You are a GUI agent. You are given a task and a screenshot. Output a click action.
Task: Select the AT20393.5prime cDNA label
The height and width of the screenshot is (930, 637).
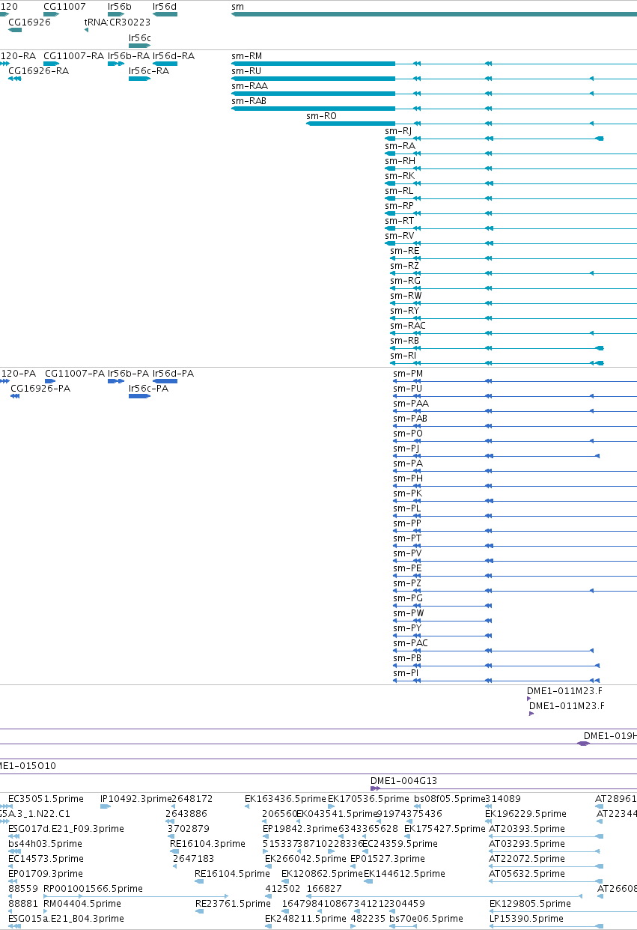coord(527,829)
